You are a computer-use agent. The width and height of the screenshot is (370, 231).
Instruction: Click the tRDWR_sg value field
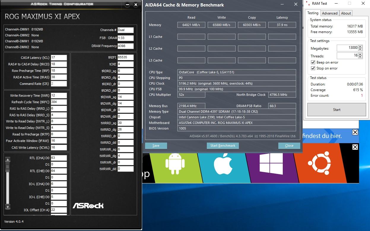[x=126, y=97]
